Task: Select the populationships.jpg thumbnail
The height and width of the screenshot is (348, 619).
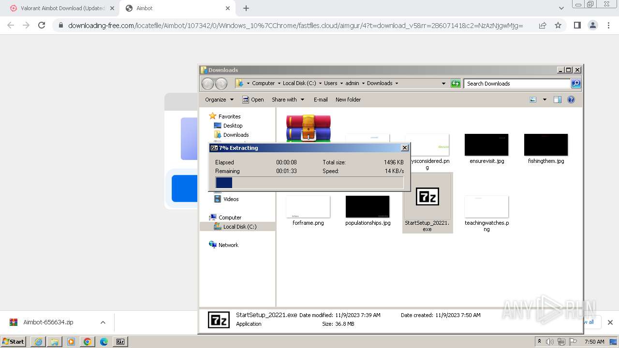Action: tap(368, 207)
